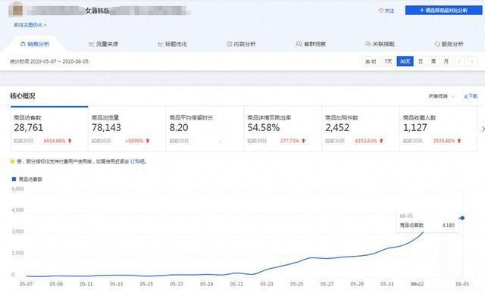The height and width of the screenshot is (293, 485).
Task: Click the 28,761 visitor count value
Action: pos(29,127)
